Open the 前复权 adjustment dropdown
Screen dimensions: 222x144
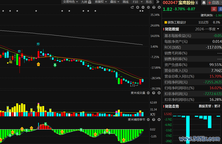[101, 2]
